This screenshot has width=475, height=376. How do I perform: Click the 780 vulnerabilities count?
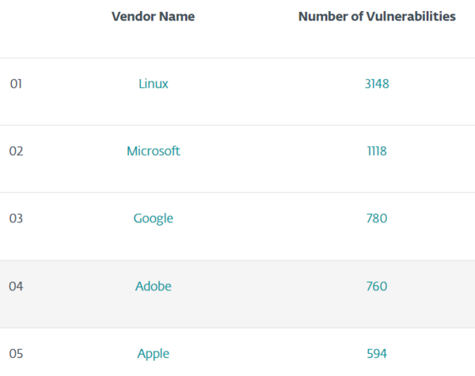pos(377,218)
